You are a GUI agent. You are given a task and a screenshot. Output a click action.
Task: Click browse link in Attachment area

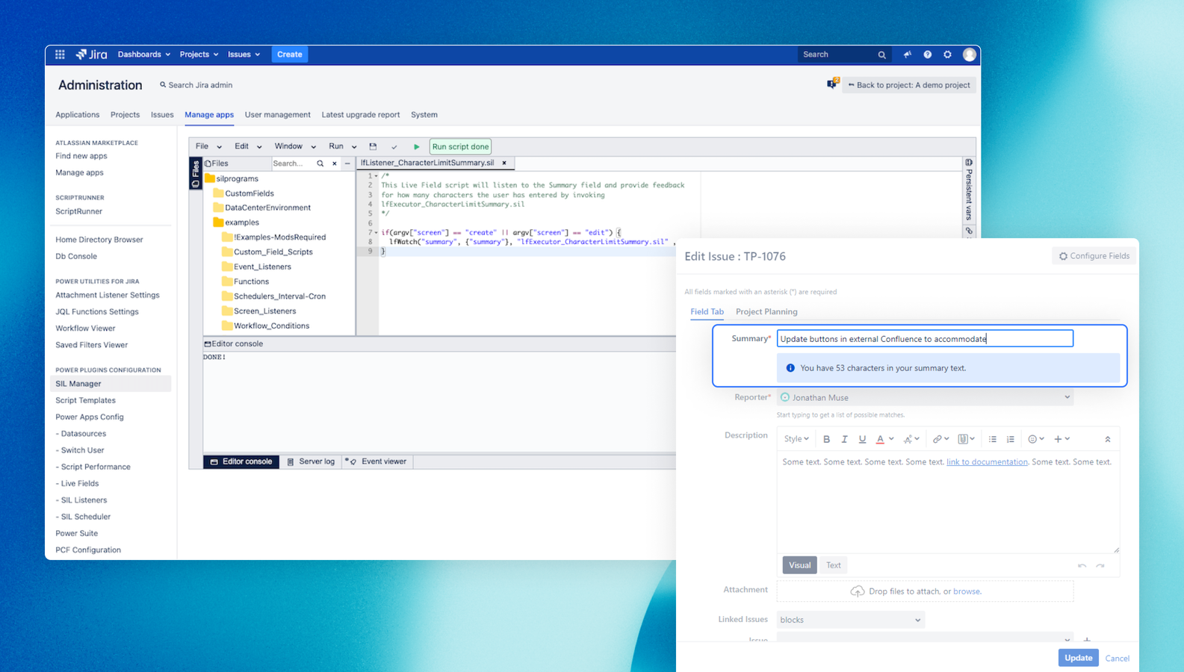(967, 591)
